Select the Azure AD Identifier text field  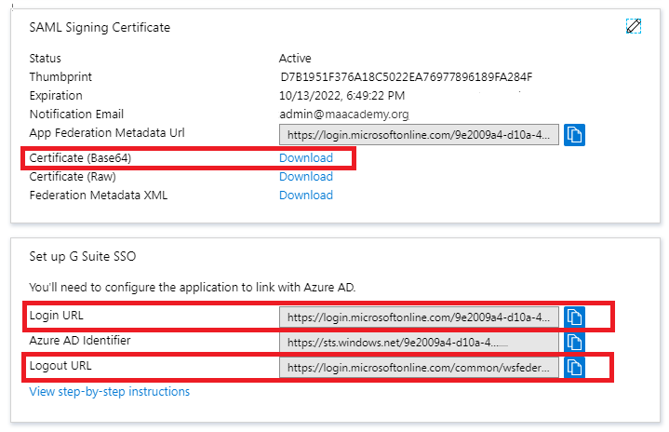point(419,343)
